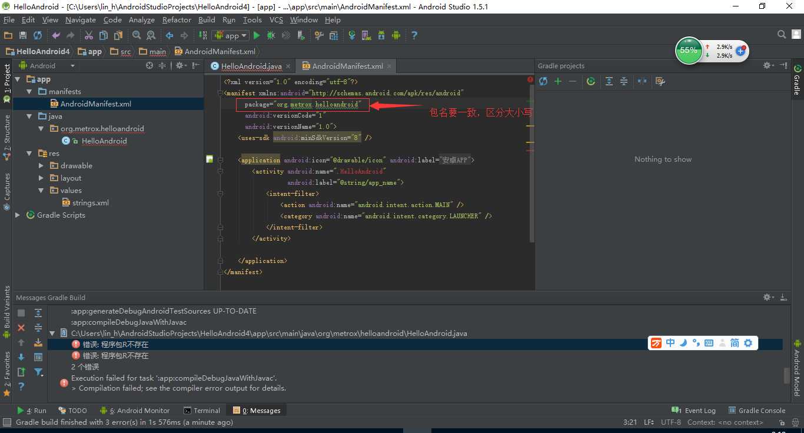804x433 pixels.
Task: Refresh all Gradle projects icon
Action: [543, 81]
